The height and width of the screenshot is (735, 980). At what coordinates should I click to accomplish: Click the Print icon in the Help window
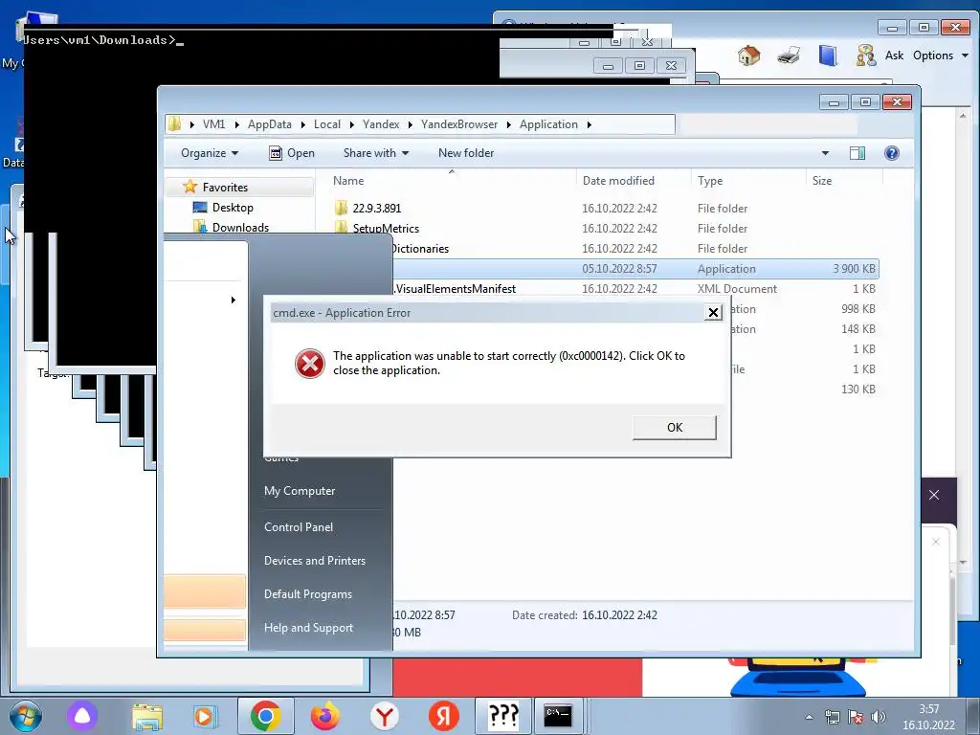pyautogui.click(x=789, y=56)
